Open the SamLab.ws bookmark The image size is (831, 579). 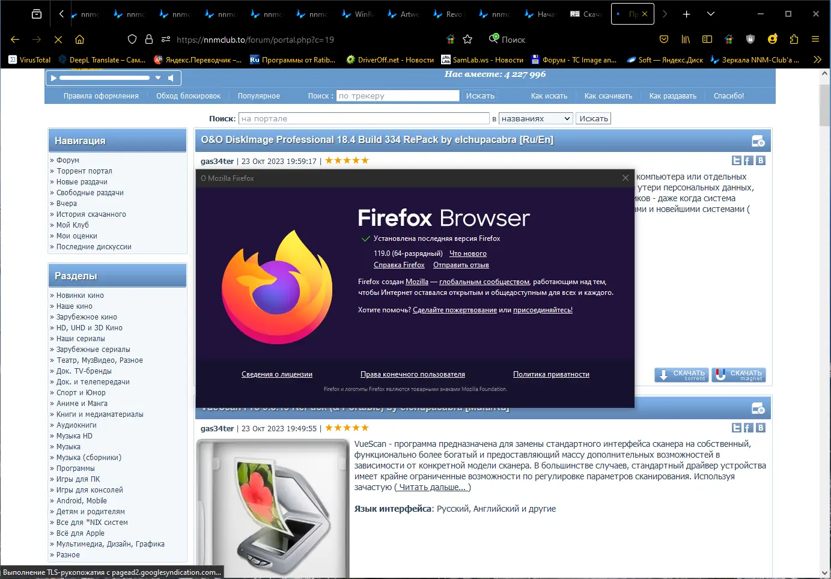(482, 59)
